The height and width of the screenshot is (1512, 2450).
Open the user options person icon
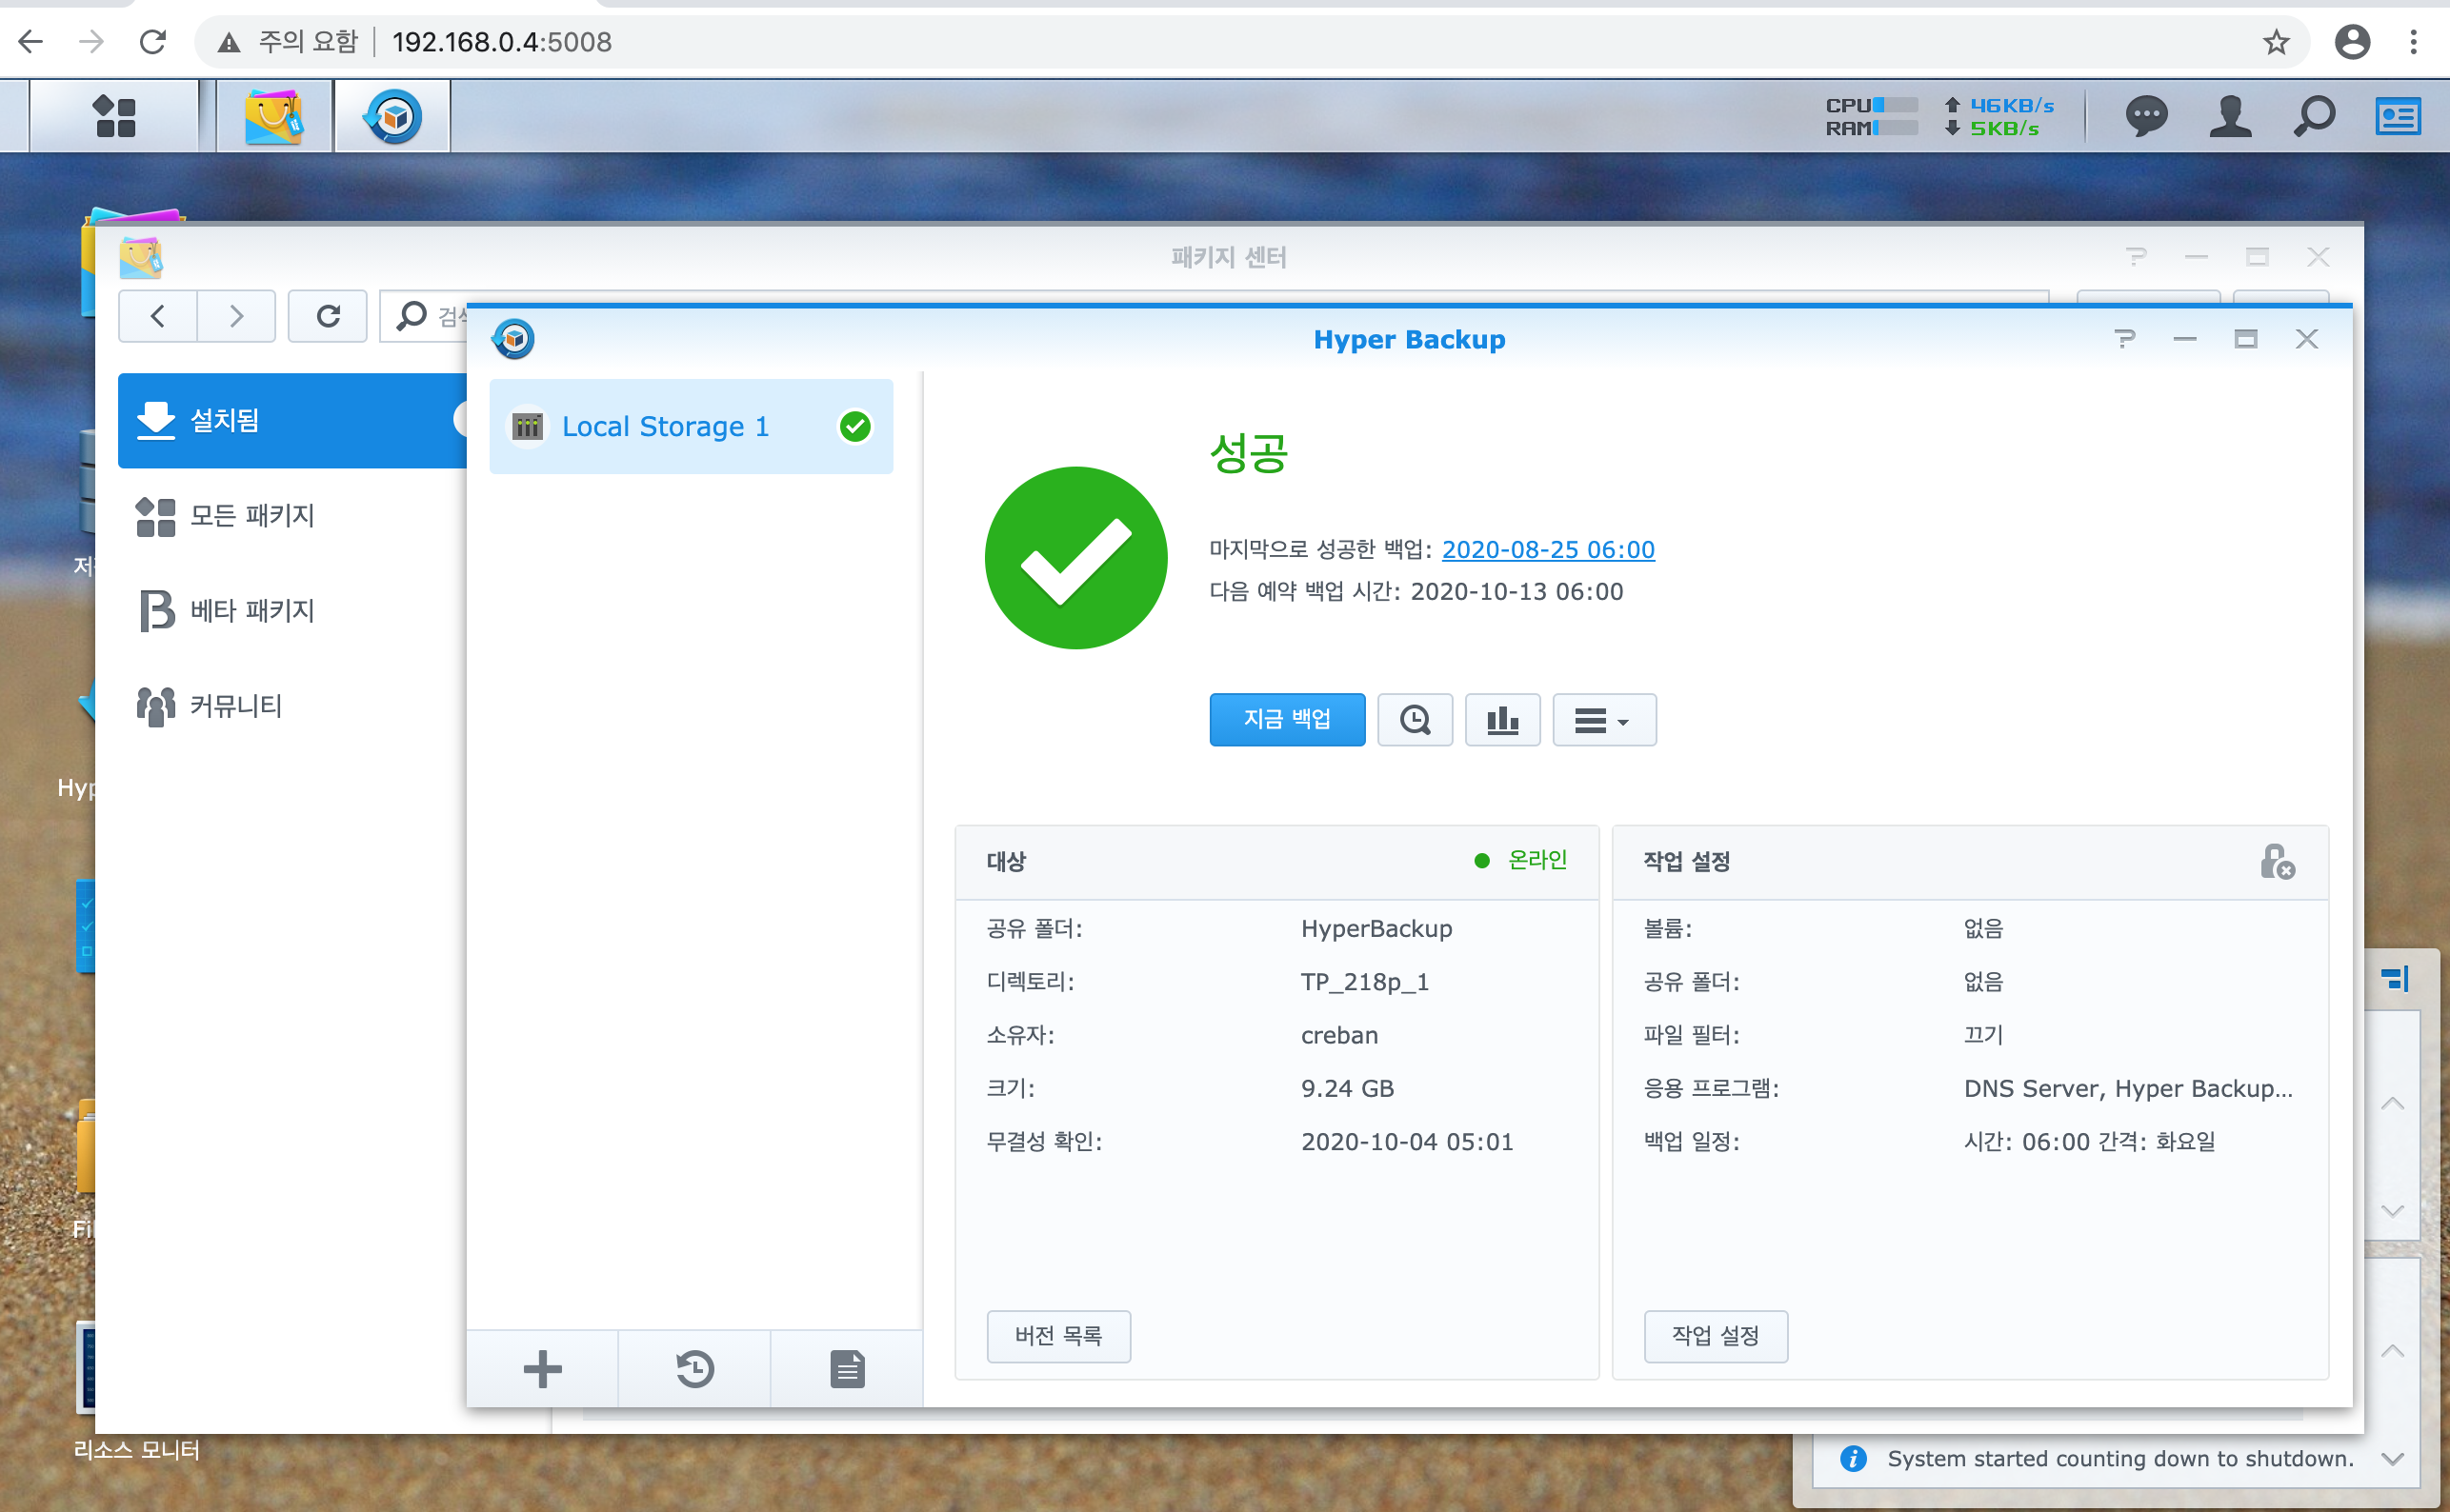[2230, 117]
